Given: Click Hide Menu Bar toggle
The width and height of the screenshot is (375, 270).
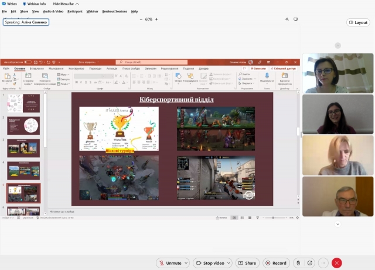Looking at the screenshot, I should pyautogui.click(x=66, y=4).
